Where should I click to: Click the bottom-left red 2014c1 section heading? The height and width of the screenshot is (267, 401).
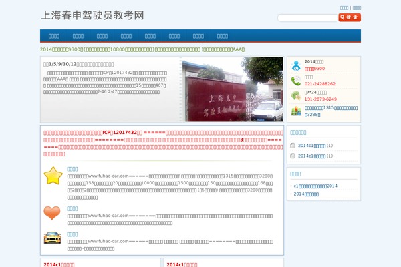pos(59,264)
